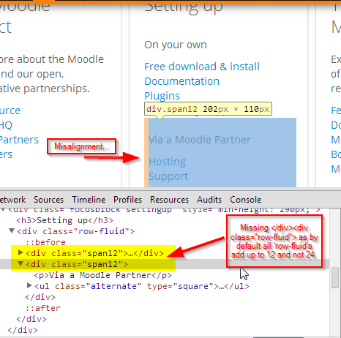341x338 pixels.
Task: Collapse the focusblock settingup div node
Action: (3, 209)
